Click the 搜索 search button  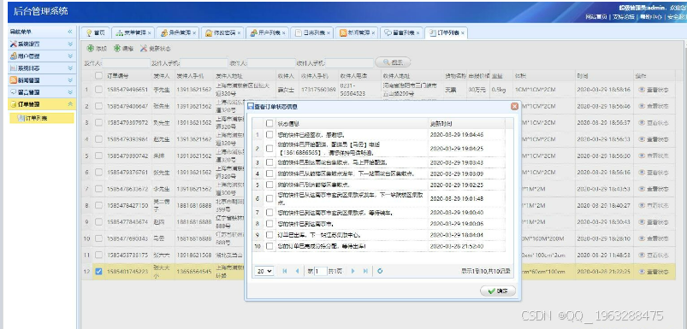tap(393, 62)
